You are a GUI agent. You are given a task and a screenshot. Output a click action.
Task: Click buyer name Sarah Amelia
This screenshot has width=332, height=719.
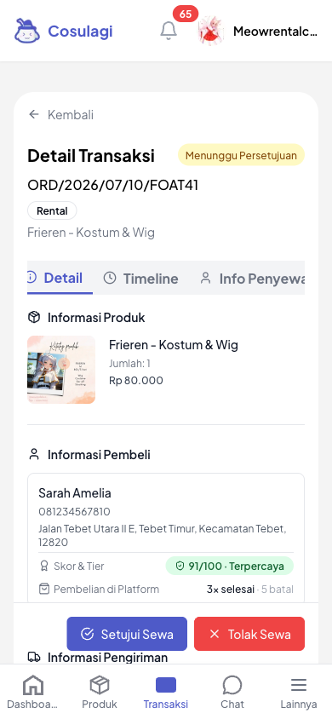(75, 493)
